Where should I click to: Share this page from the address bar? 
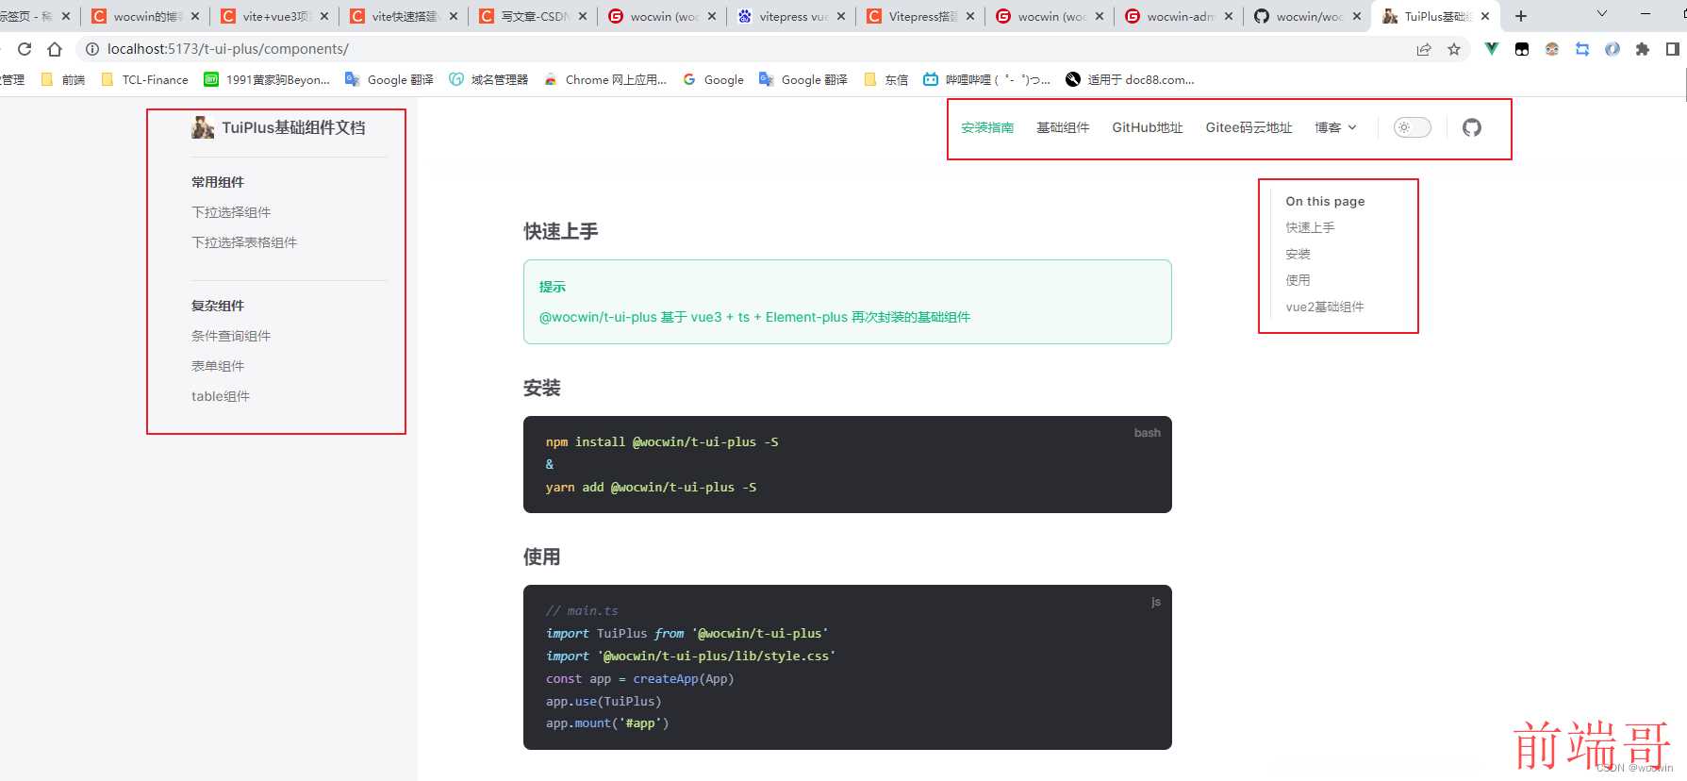click(1424, 49)
